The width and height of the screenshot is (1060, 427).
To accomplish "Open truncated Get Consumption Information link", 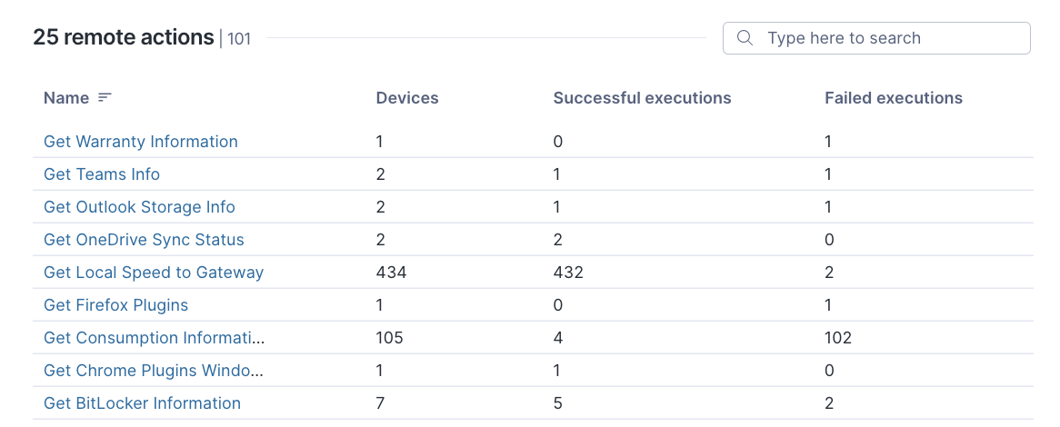I will click(x=155, y=338).
